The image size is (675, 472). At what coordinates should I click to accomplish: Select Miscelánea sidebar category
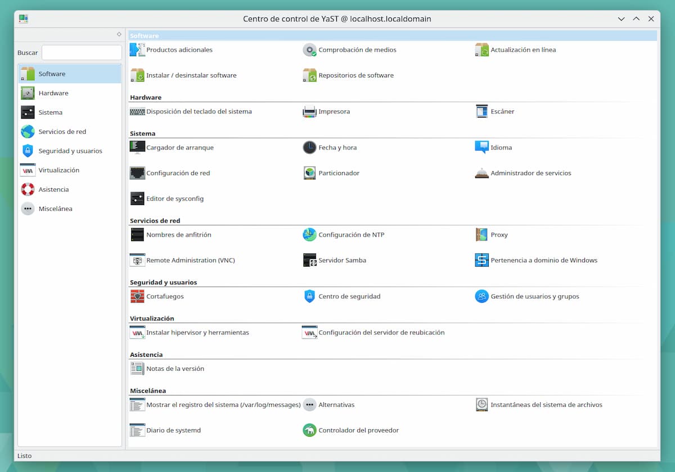click(x=55, y=208)
